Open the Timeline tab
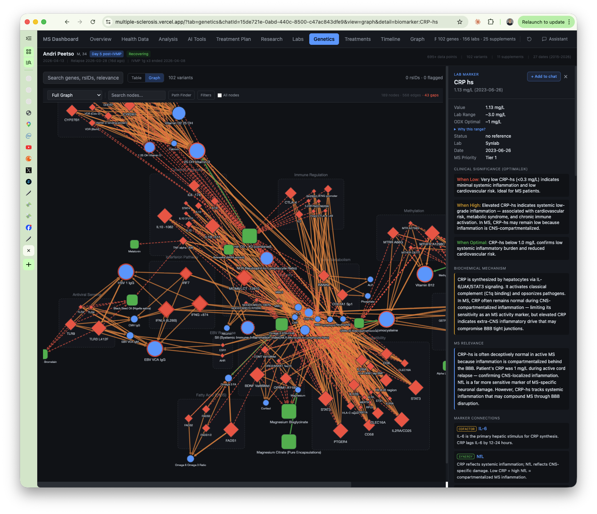The width and height of the screenshot is (597, 514). (x=390, y=39)
